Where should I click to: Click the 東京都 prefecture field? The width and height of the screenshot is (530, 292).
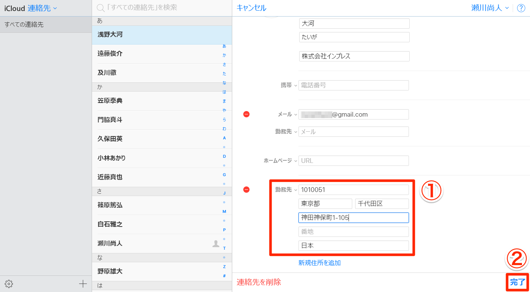click(325, 204)
